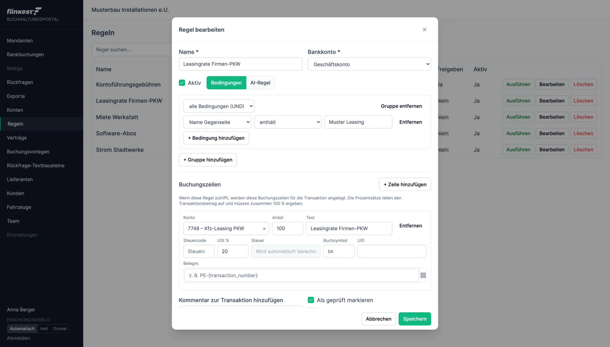Focus the rule Name input field
The width and height of the screenshot is (610, 347).
pyautogui.click(x=240, y=64)
